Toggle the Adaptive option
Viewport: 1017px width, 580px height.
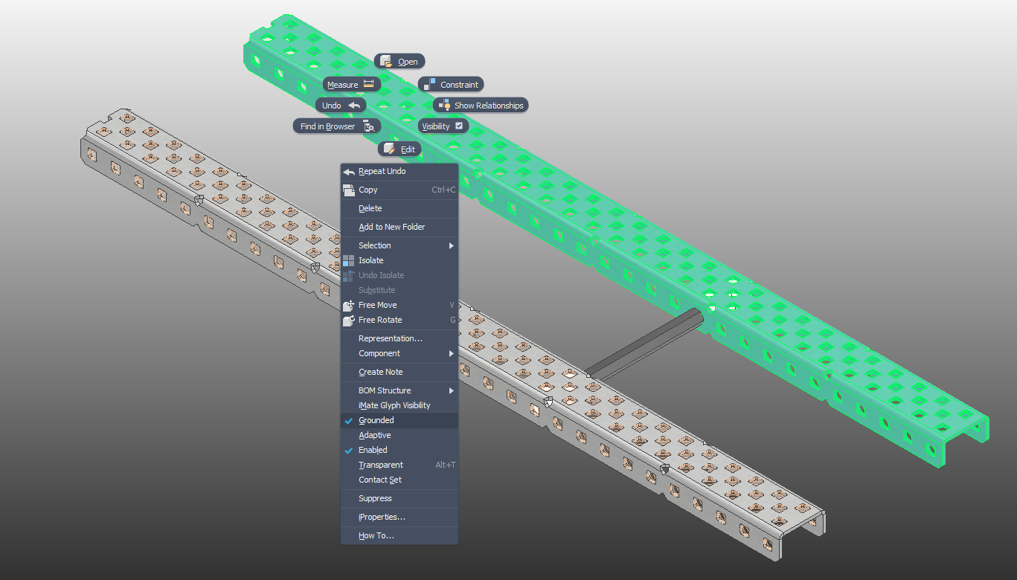400,435
